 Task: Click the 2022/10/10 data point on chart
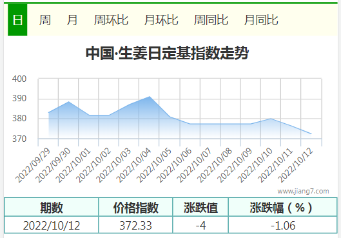(x=271, y=119)
